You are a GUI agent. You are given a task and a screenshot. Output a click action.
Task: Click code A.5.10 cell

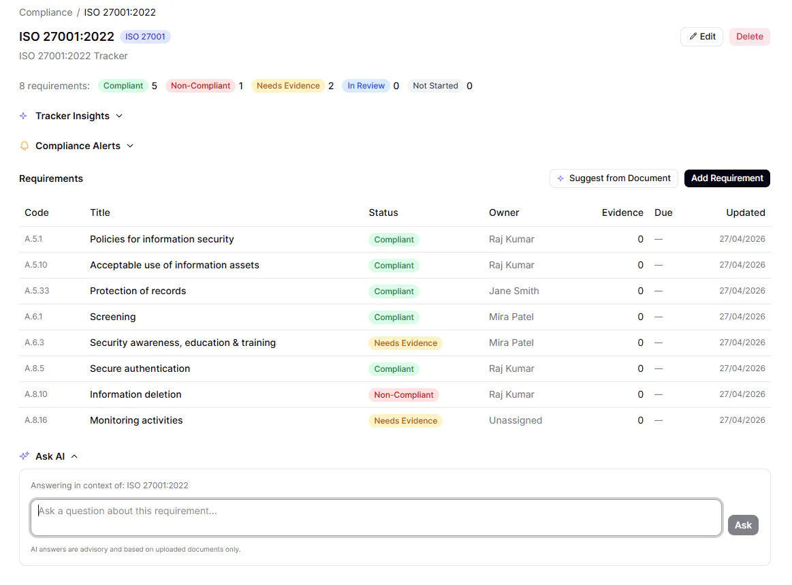(x=36, y=265)
